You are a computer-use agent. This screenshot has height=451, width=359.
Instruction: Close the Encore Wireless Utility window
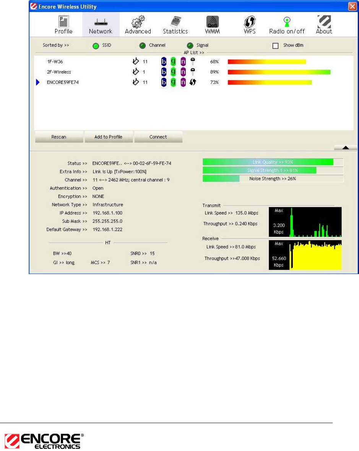click(x=353, y=6)
